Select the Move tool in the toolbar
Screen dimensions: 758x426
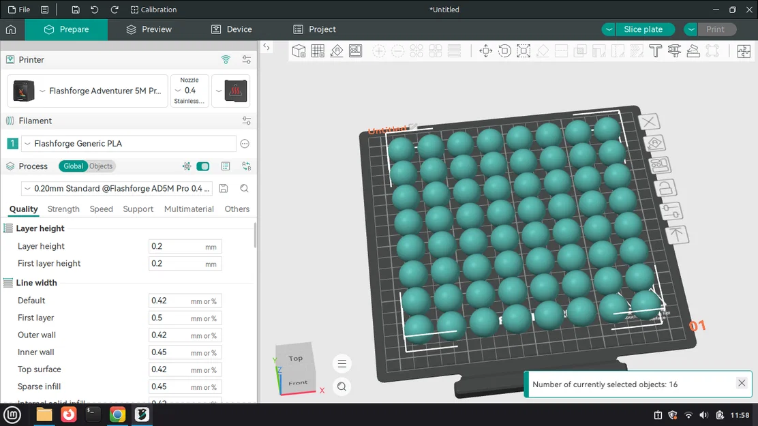tap(485, 50)
